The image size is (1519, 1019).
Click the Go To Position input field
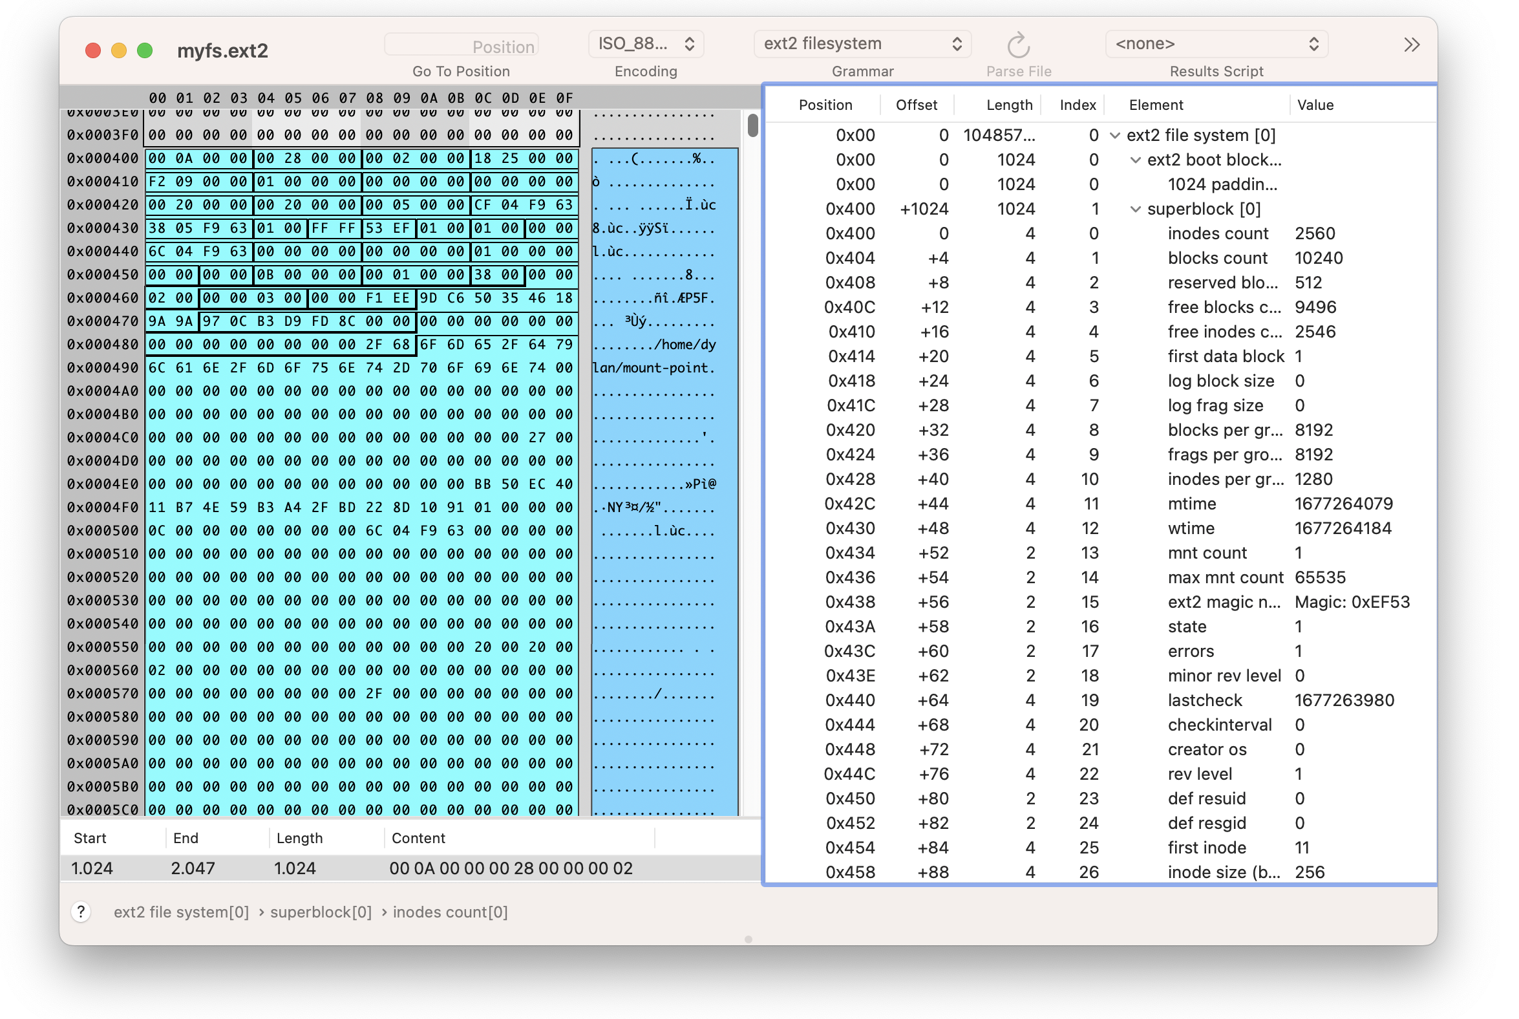point(462,45)
